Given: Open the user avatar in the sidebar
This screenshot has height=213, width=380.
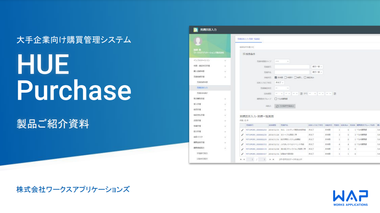Looking at the screenshot, I should [198, 41].
